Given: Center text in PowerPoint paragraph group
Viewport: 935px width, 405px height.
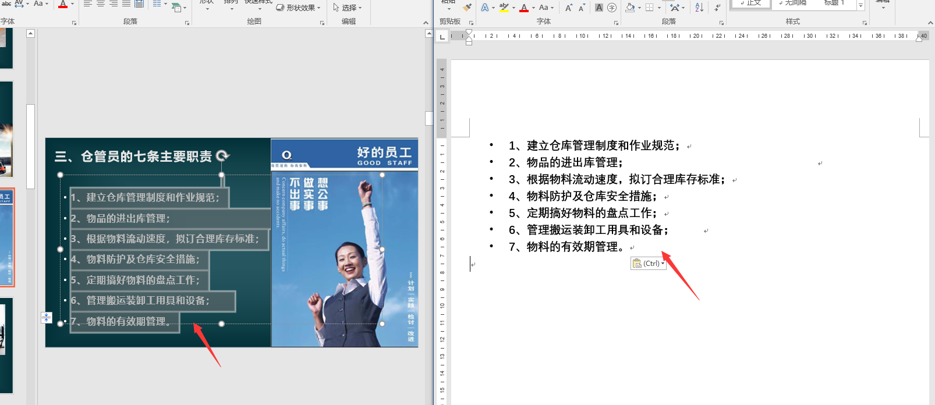Looking at the screenshot, I should pos(101,3).
